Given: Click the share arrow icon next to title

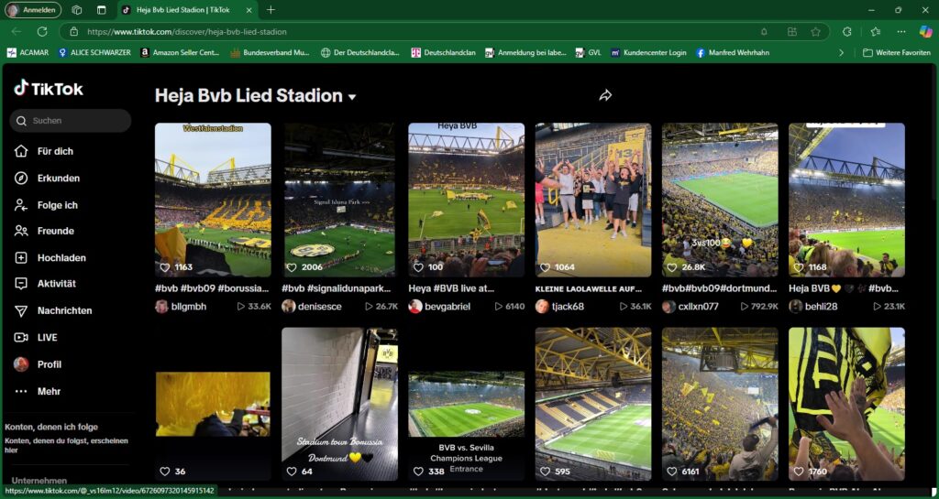Looking at the screenshot, I should pos(605,95).
